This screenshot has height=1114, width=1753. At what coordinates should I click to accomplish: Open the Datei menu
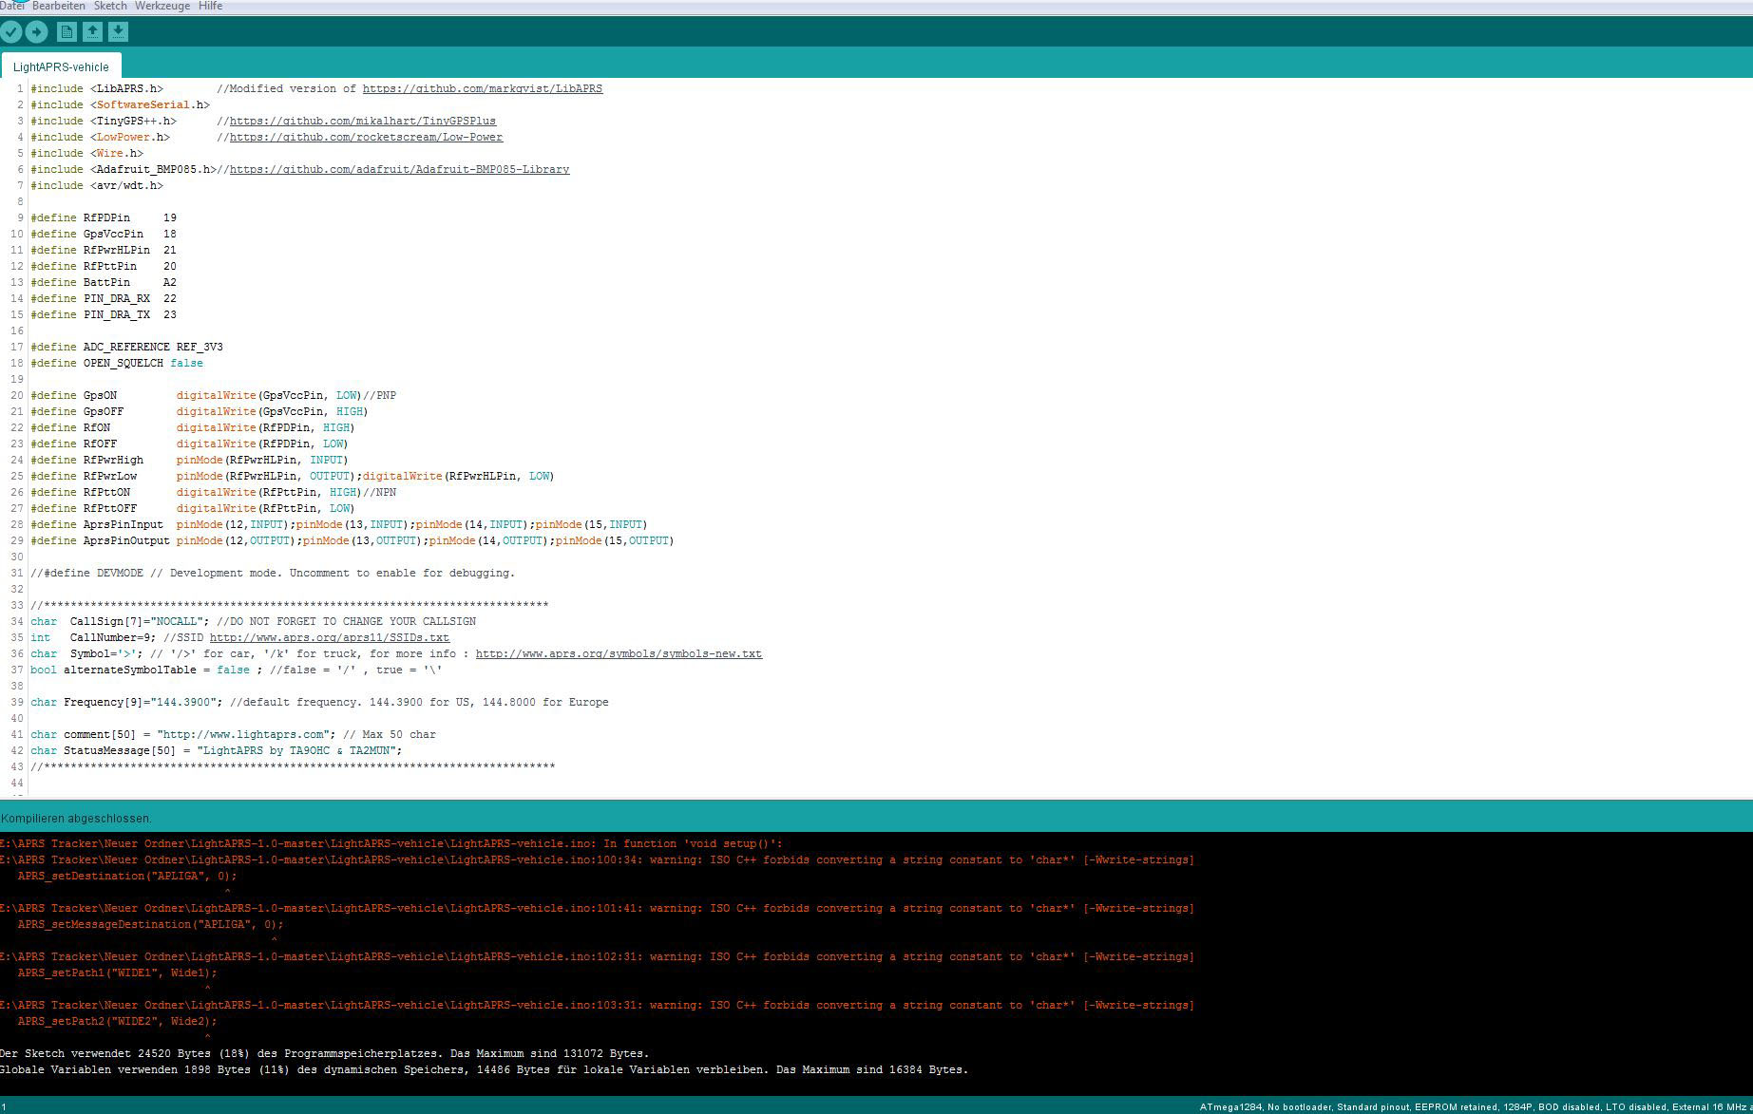point(12,6)
